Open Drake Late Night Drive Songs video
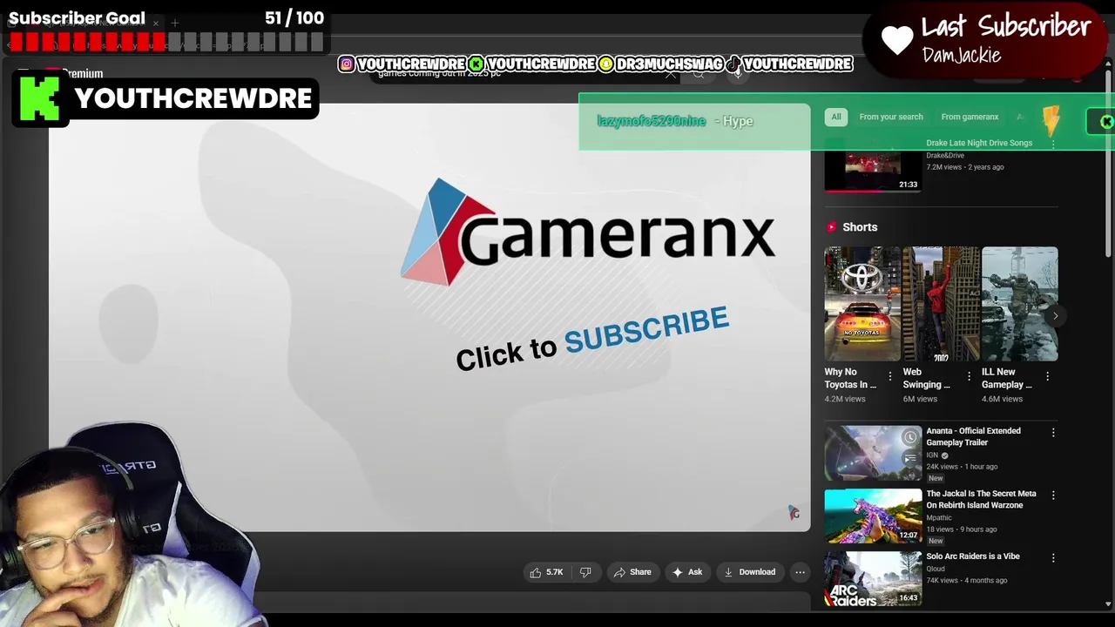The width and height of the screenshot is (1115, 627). pyautogui.click(x=979, y=143)
